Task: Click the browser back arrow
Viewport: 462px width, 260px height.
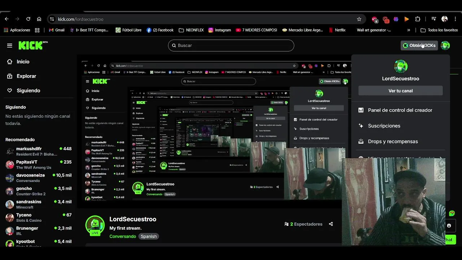Action: click(x=6, y=19)
